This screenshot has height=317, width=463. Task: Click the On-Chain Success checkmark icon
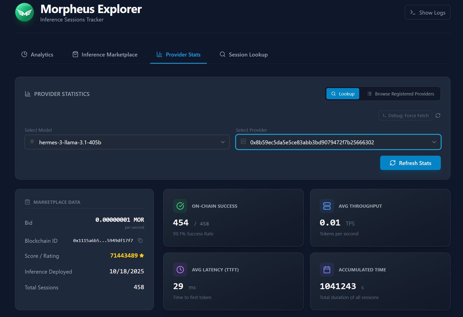[180, 206]
